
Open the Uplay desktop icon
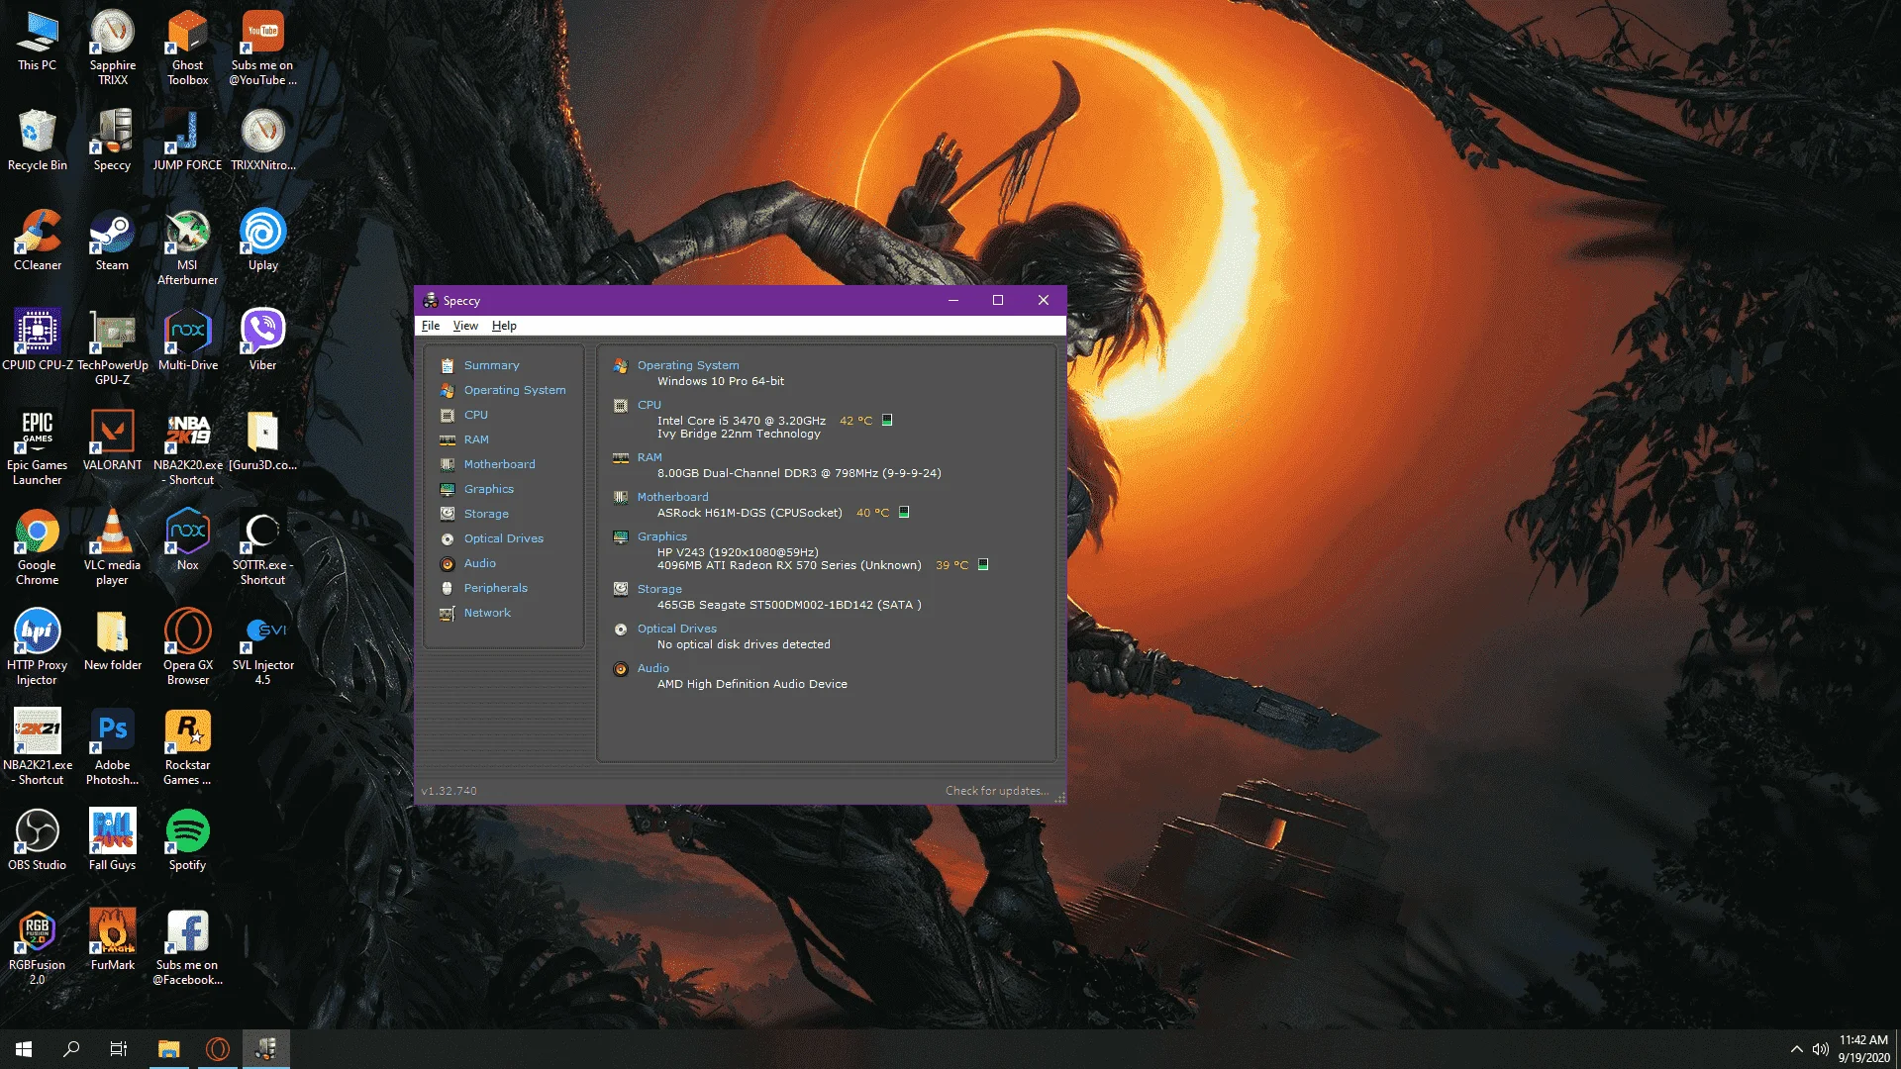[262, 240]
